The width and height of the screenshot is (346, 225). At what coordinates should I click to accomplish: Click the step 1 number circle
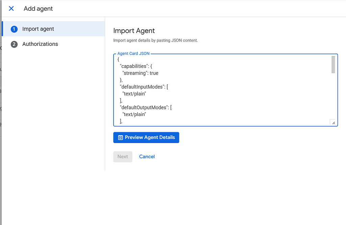point(14,29)
